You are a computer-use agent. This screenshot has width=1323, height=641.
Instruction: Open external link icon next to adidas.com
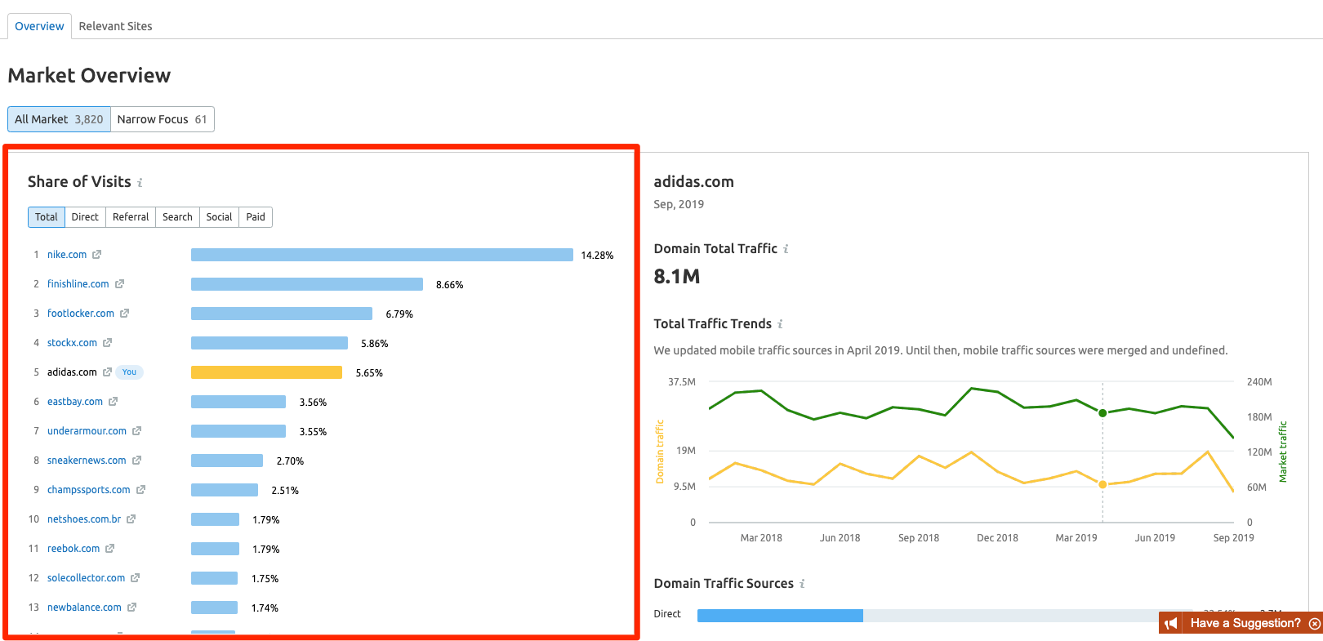point(107,372)
